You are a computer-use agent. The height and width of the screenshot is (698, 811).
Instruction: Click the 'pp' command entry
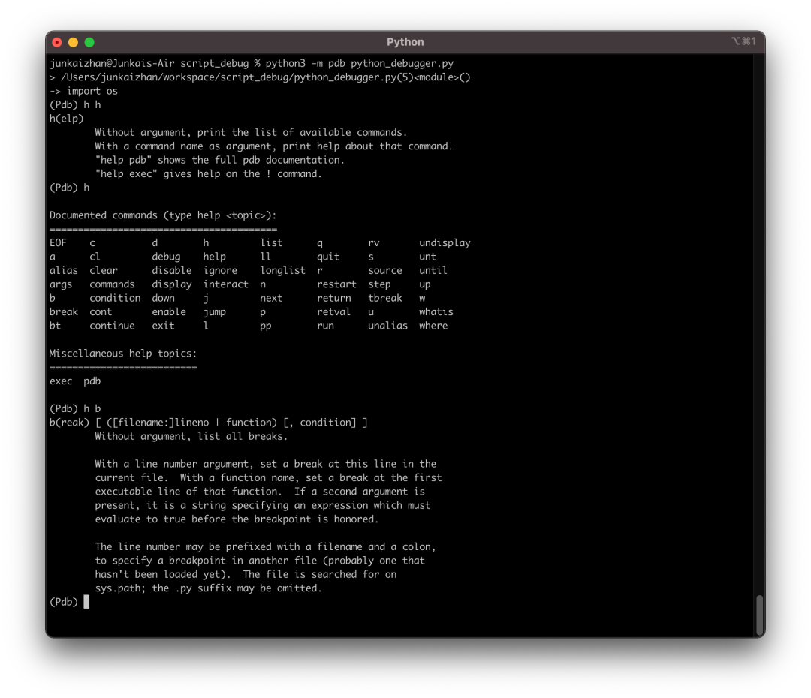click(265, 326)
